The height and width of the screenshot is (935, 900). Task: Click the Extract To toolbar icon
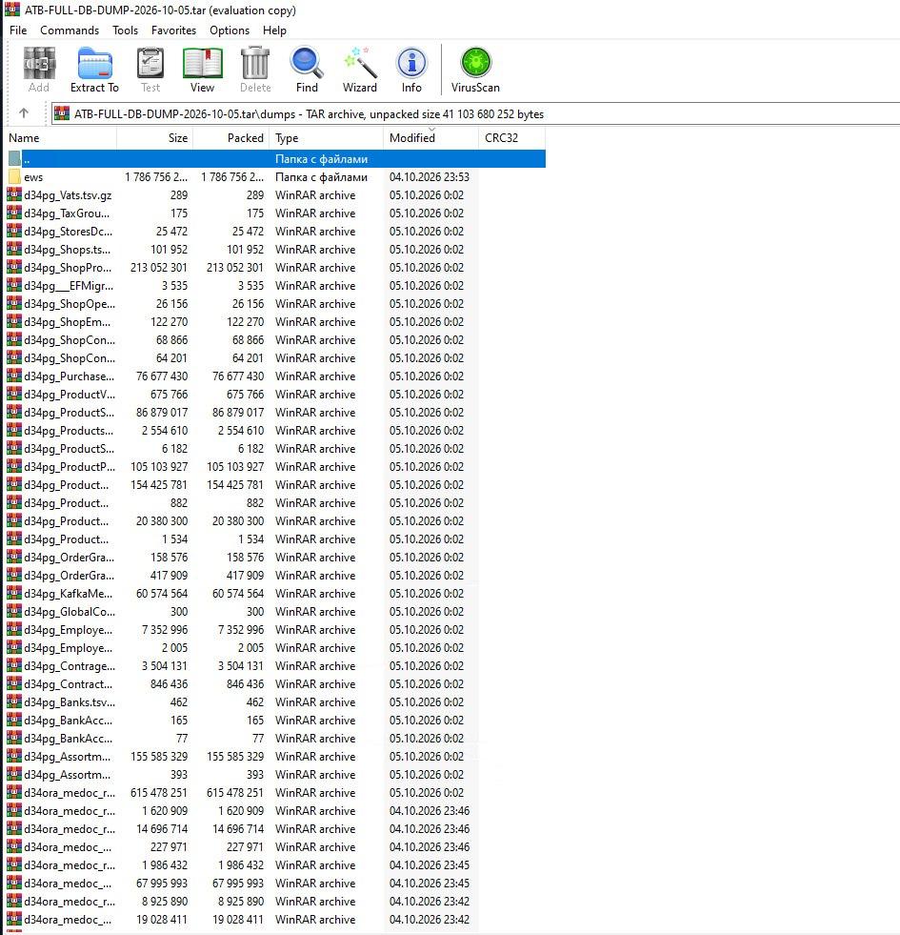(94, 70)
